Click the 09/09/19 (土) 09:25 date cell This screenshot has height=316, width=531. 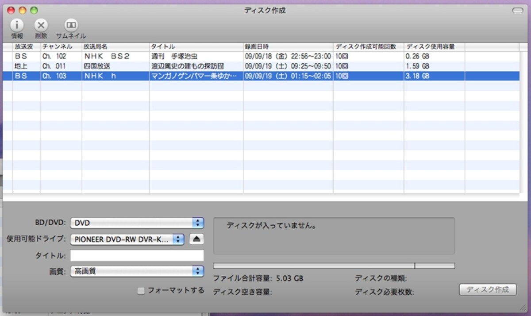(288, 66)
